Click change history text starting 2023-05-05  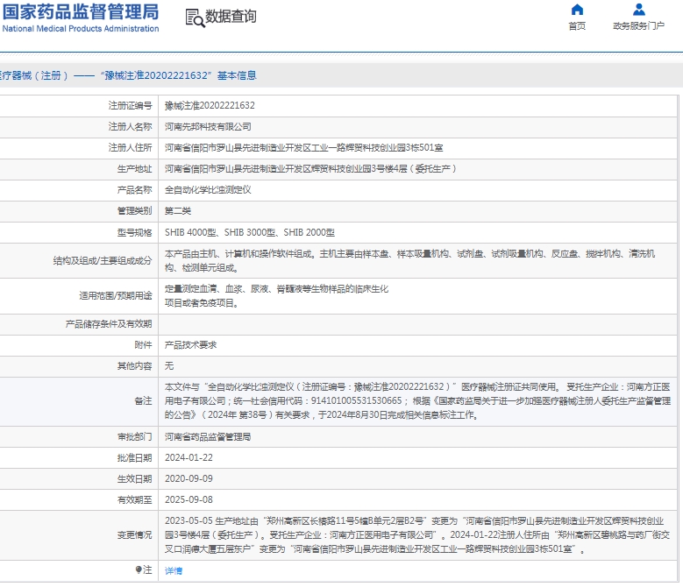(x=416, y=534)
